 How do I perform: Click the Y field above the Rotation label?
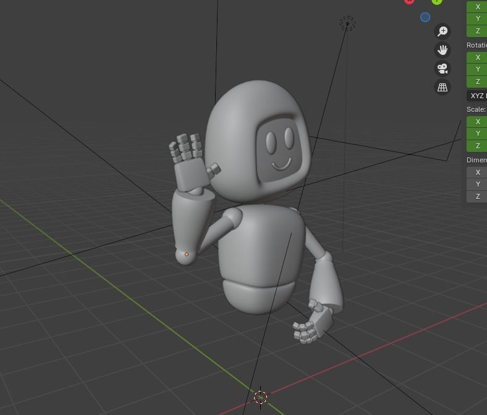pos(476,19)
